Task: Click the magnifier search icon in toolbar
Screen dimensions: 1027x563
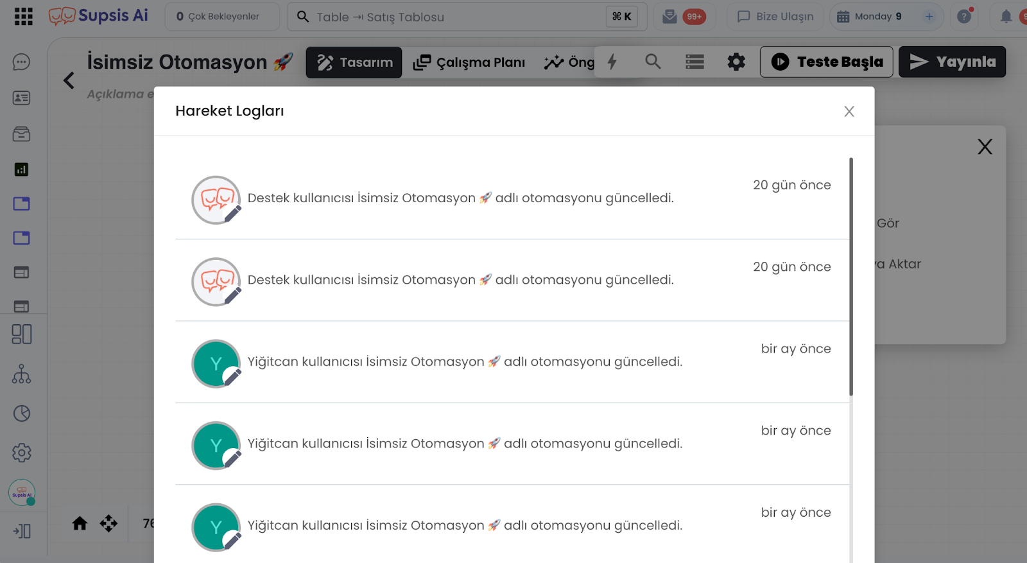Action: click(x=653, y=62)
